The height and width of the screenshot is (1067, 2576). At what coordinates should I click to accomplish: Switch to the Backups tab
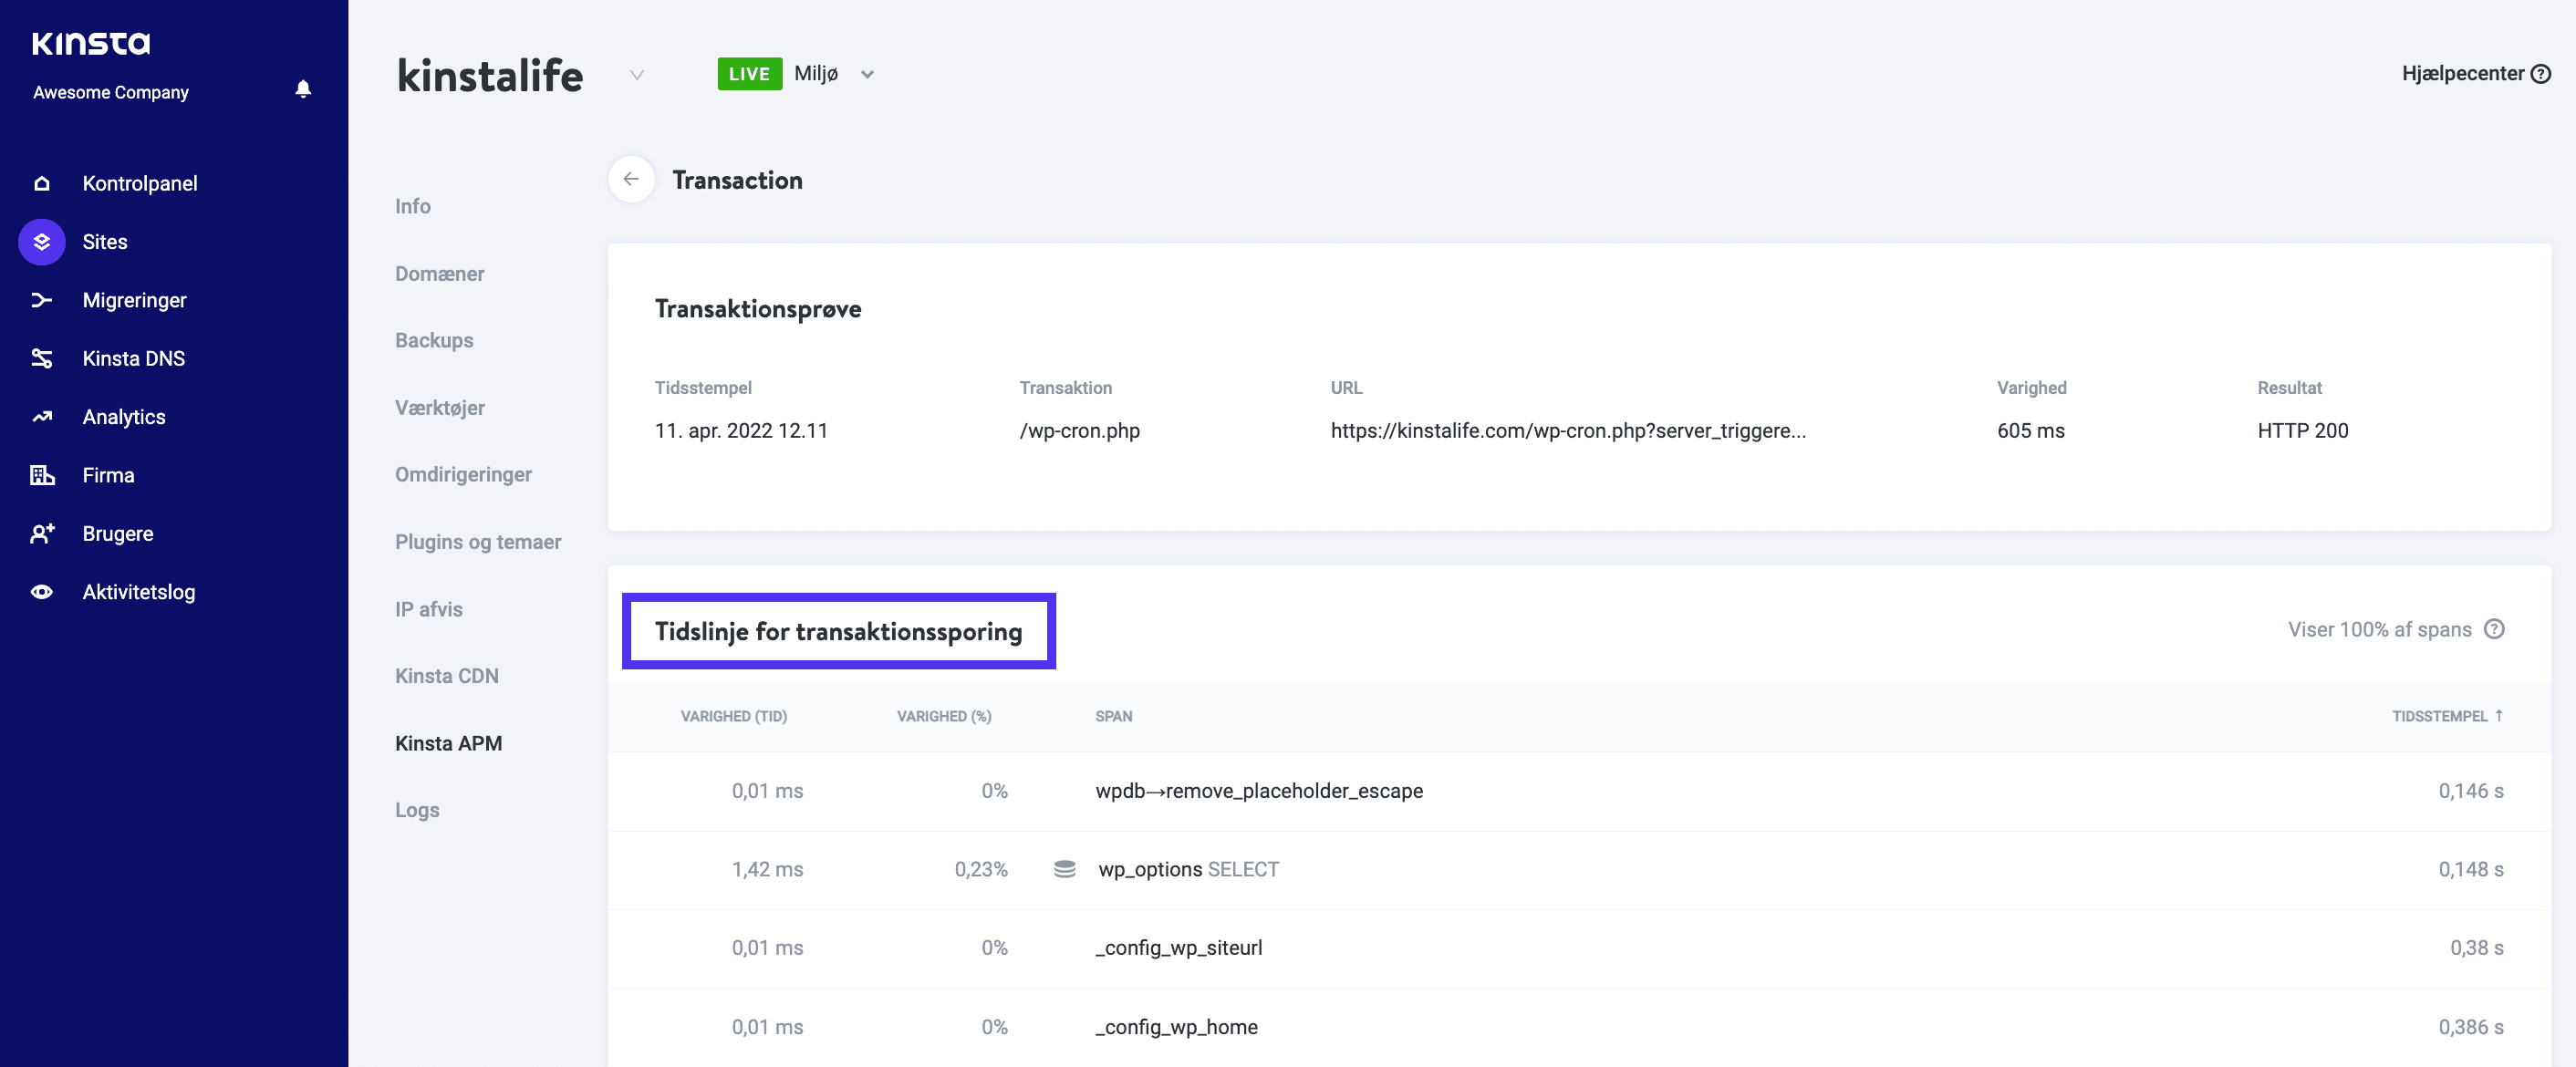click(x=433, y=340)
